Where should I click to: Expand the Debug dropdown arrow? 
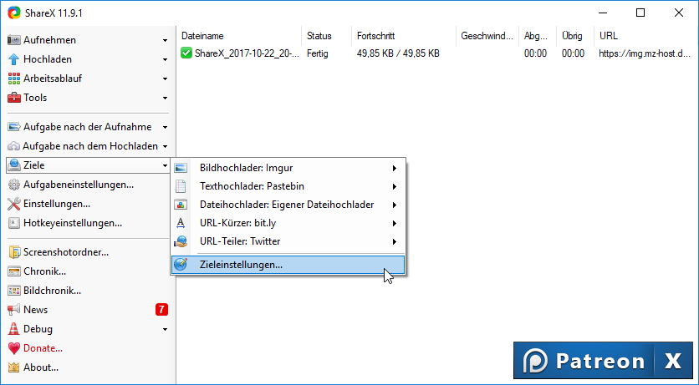point(165,329)
